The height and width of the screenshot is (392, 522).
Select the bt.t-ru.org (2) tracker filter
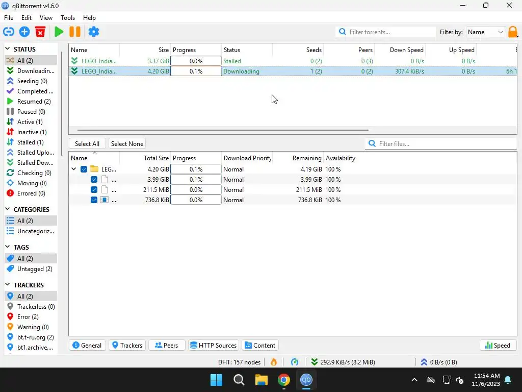tap(31, 337)
